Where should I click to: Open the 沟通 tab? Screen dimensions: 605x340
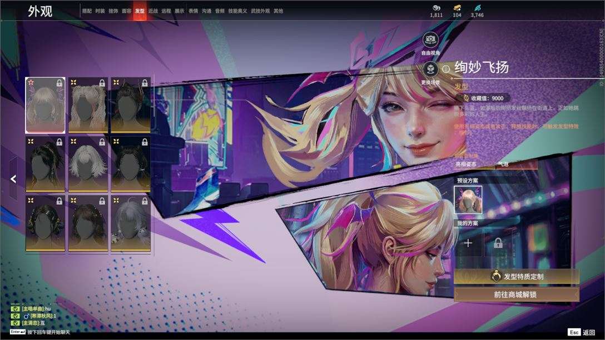tap(206, 11)
